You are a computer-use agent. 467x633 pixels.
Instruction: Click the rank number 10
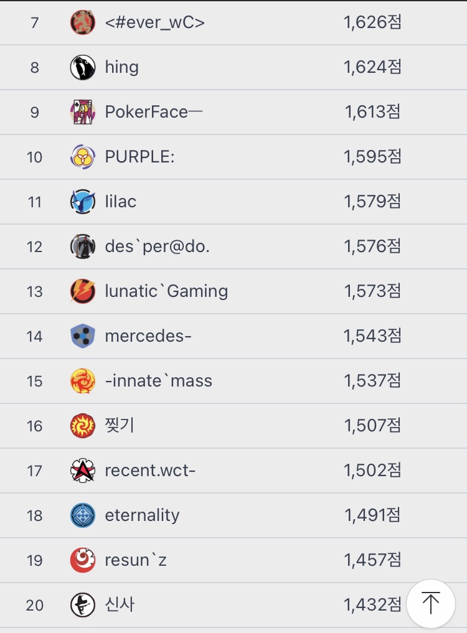[x=35, y=157]
